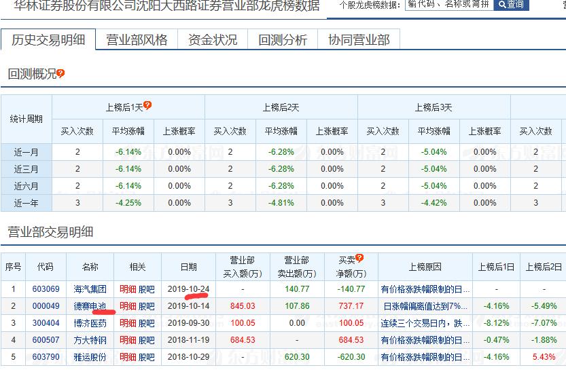566x374 pixels.
Task: Open stock code 603069 link
Action: click(x=46, y=289)
